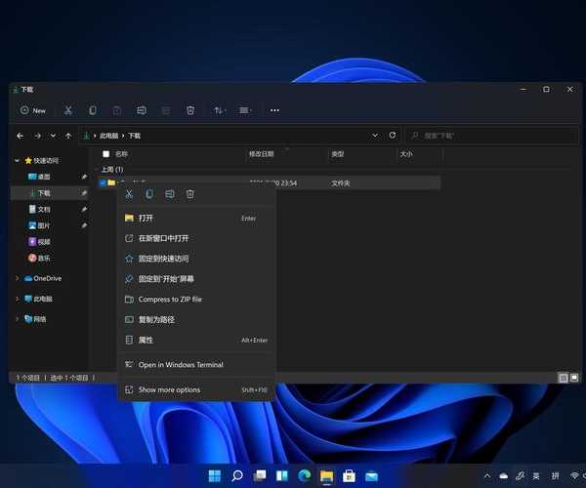Choose Compress to ZIP file
Viewport: 586px width, 488px height.
[170, 299]
